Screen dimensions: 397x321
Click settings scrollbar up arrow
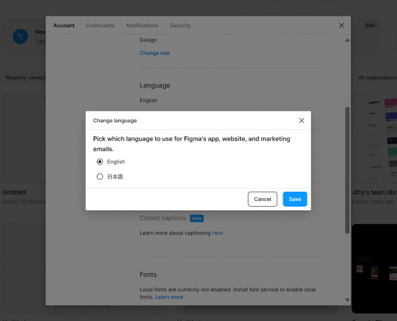click(347, 40)
